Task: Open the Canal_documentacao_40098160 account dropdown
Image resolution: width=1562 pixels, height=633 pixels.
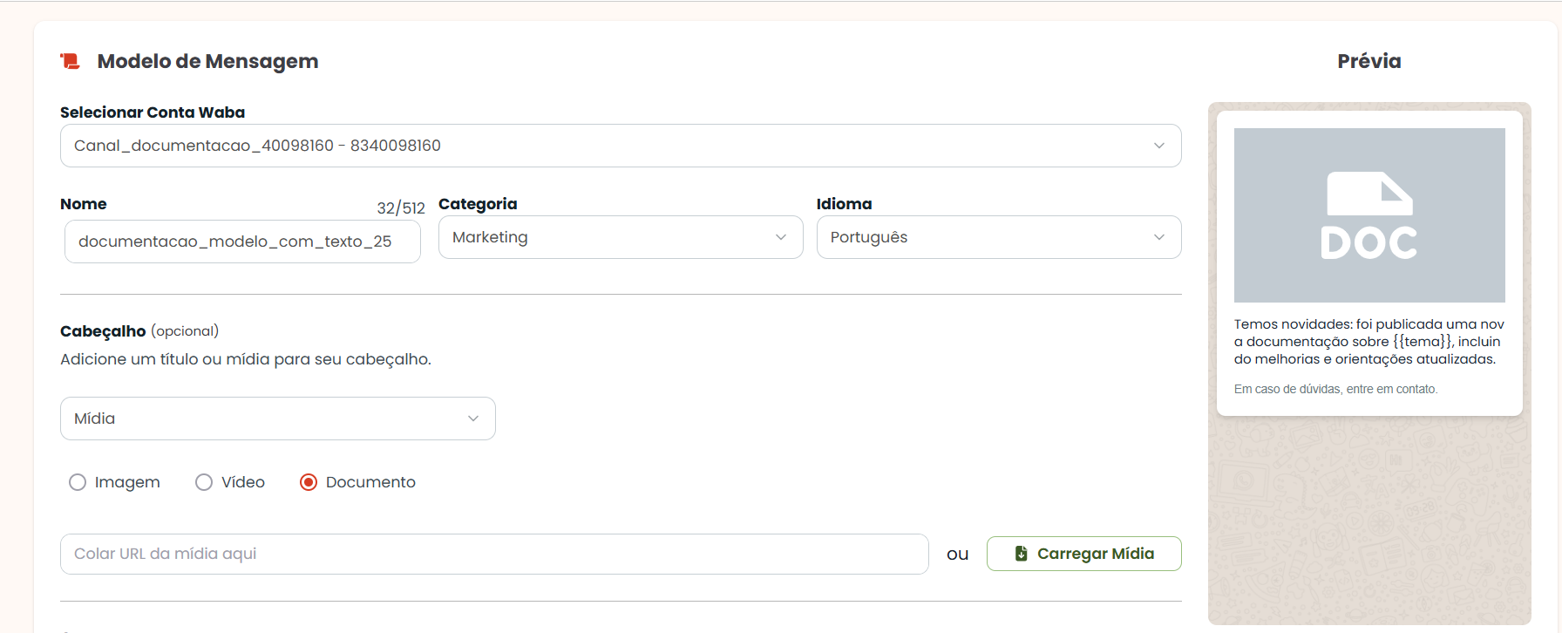Action: pos(621,146)
